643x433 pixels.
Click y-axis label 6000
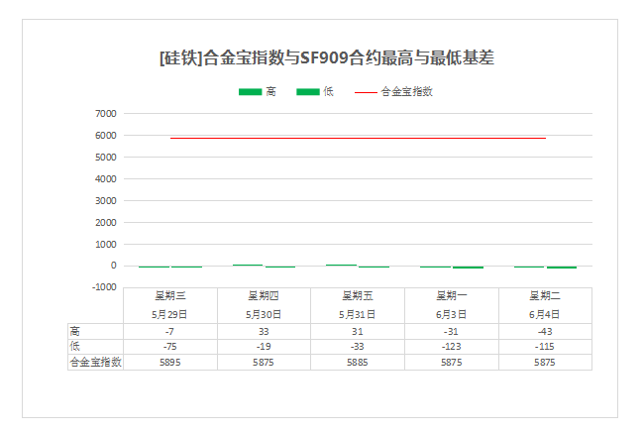click(106, 136)
